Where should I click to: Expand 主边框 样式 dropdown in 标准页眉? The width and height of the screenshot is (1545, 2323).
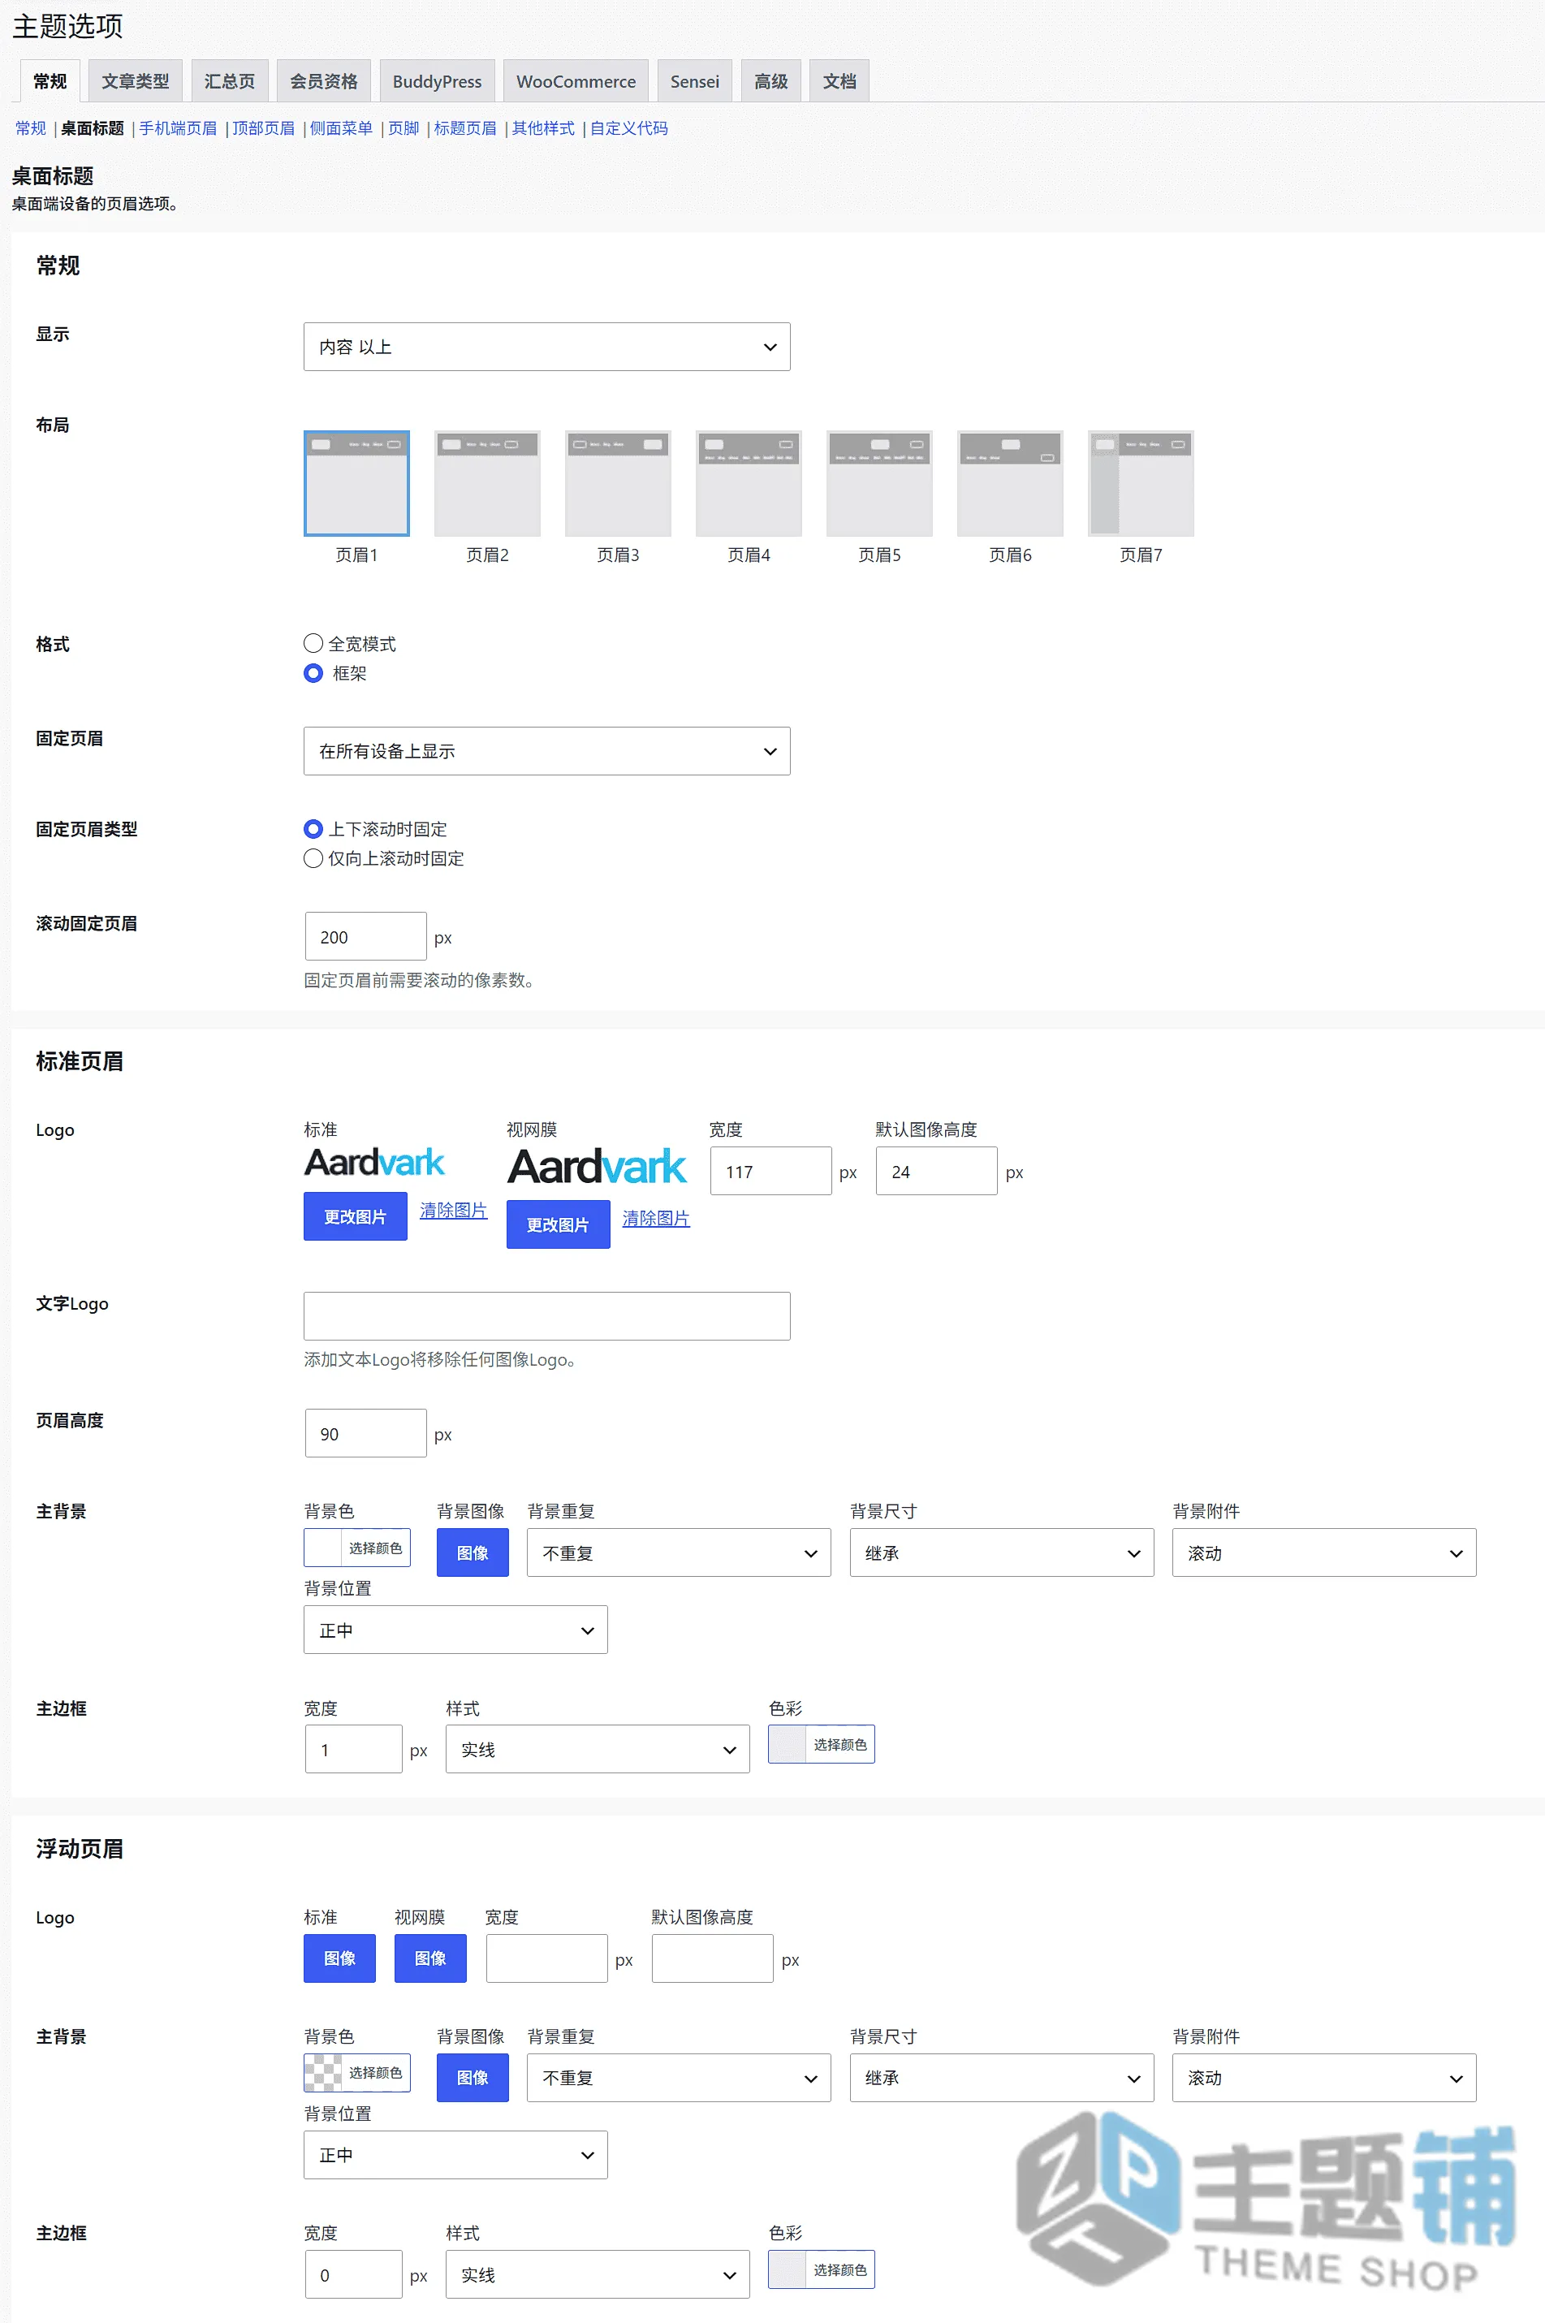click(x=597, y=1749)
